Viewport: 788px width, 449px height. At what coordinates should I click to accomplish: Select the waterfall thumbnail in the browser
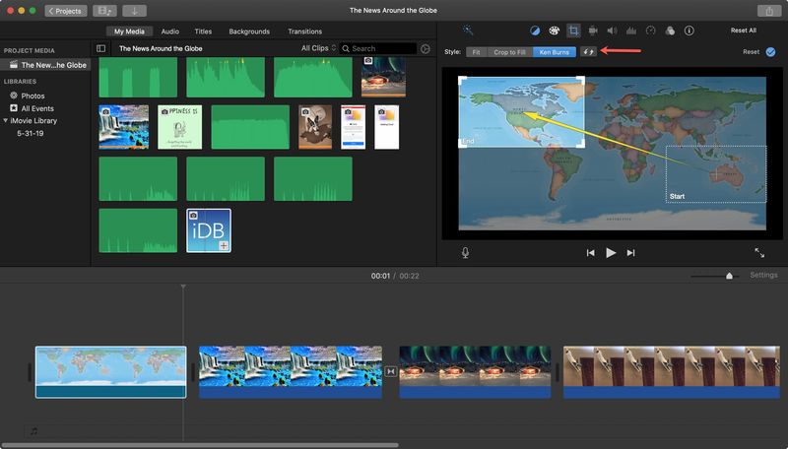(124, 127)
